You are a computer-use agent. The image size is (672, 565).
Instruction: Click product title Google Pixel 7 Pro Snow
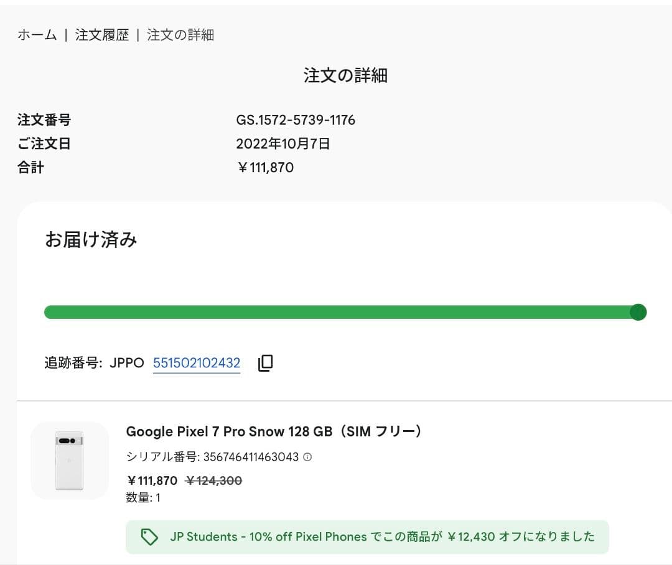tap(274, 431)
